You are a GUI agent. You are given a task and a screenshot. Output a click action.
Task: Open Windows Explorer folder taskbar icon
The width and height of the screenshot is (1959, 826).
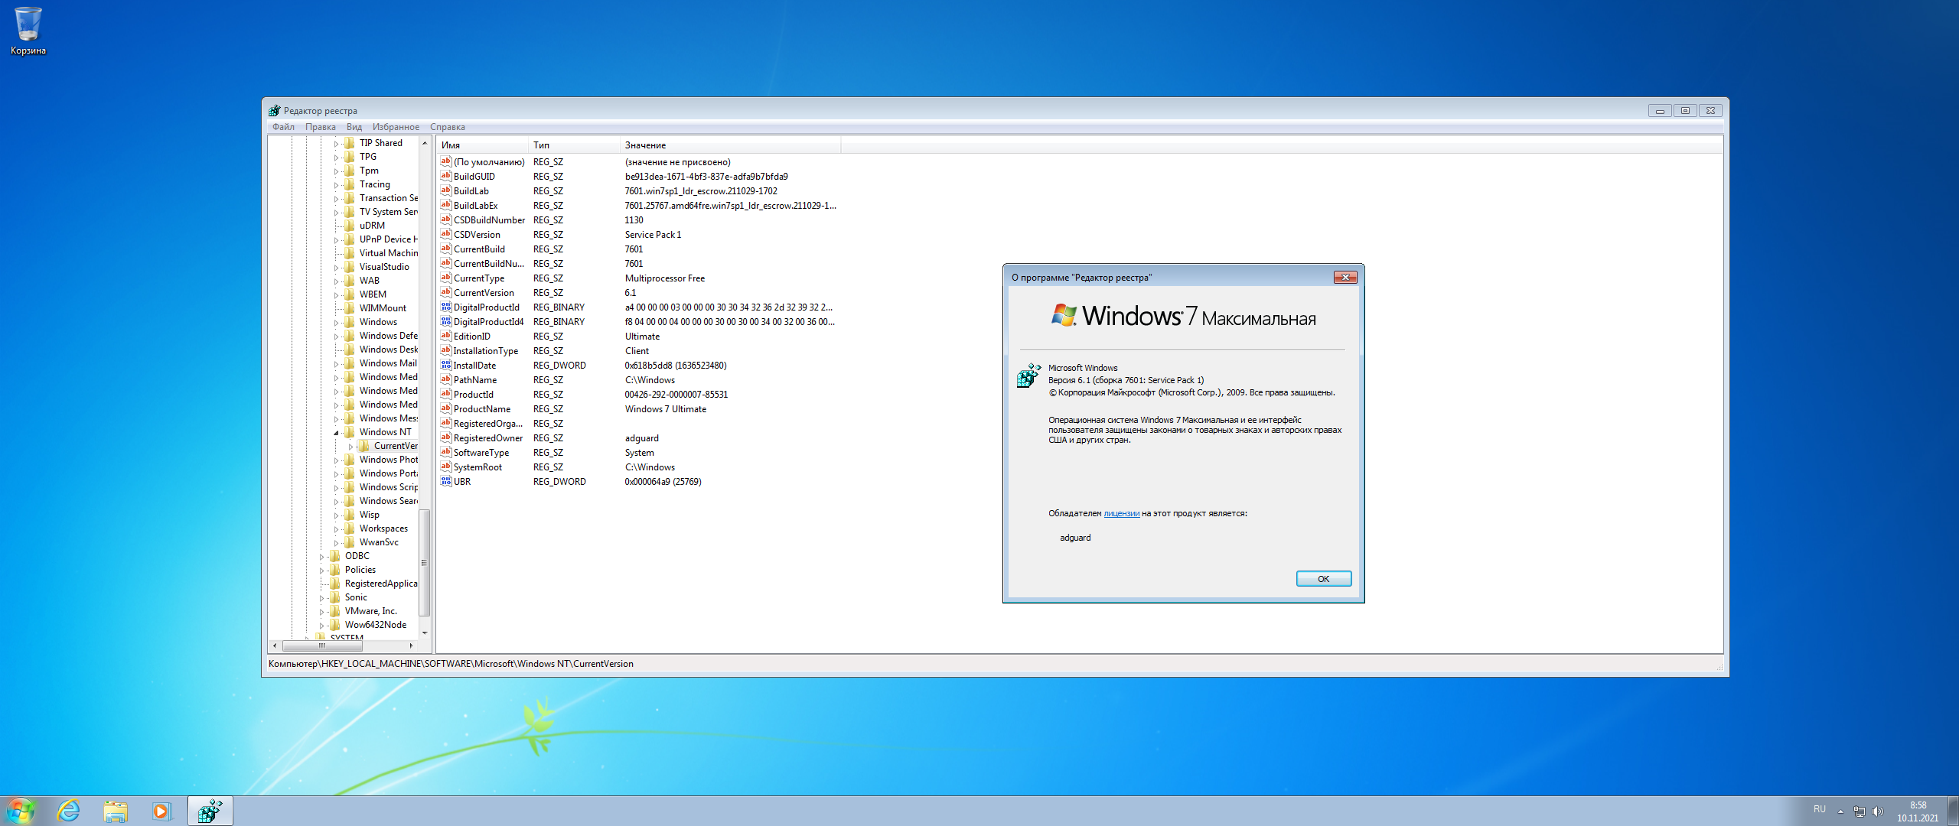pyautogui.click(x=116, y=811)
